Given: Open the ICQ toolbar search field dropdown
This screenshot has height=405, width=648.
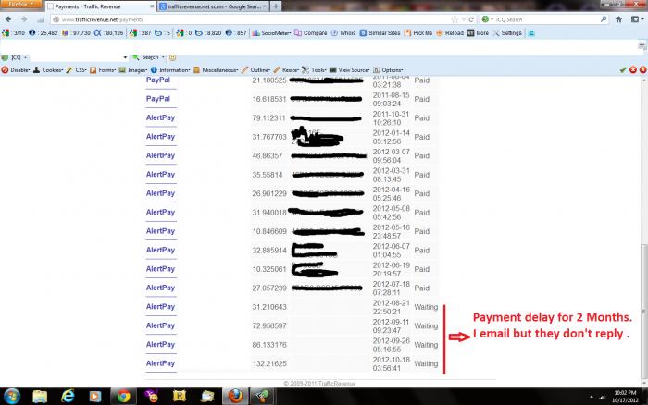Looking at the screenshot, I should tap(125, 57).
